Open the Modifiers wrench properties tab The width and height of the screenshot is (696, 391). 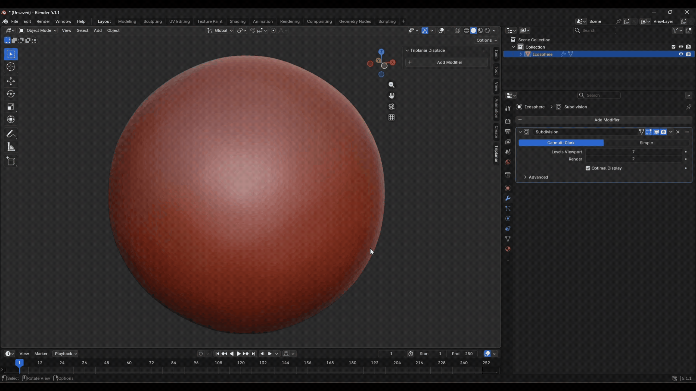(508, 198)
